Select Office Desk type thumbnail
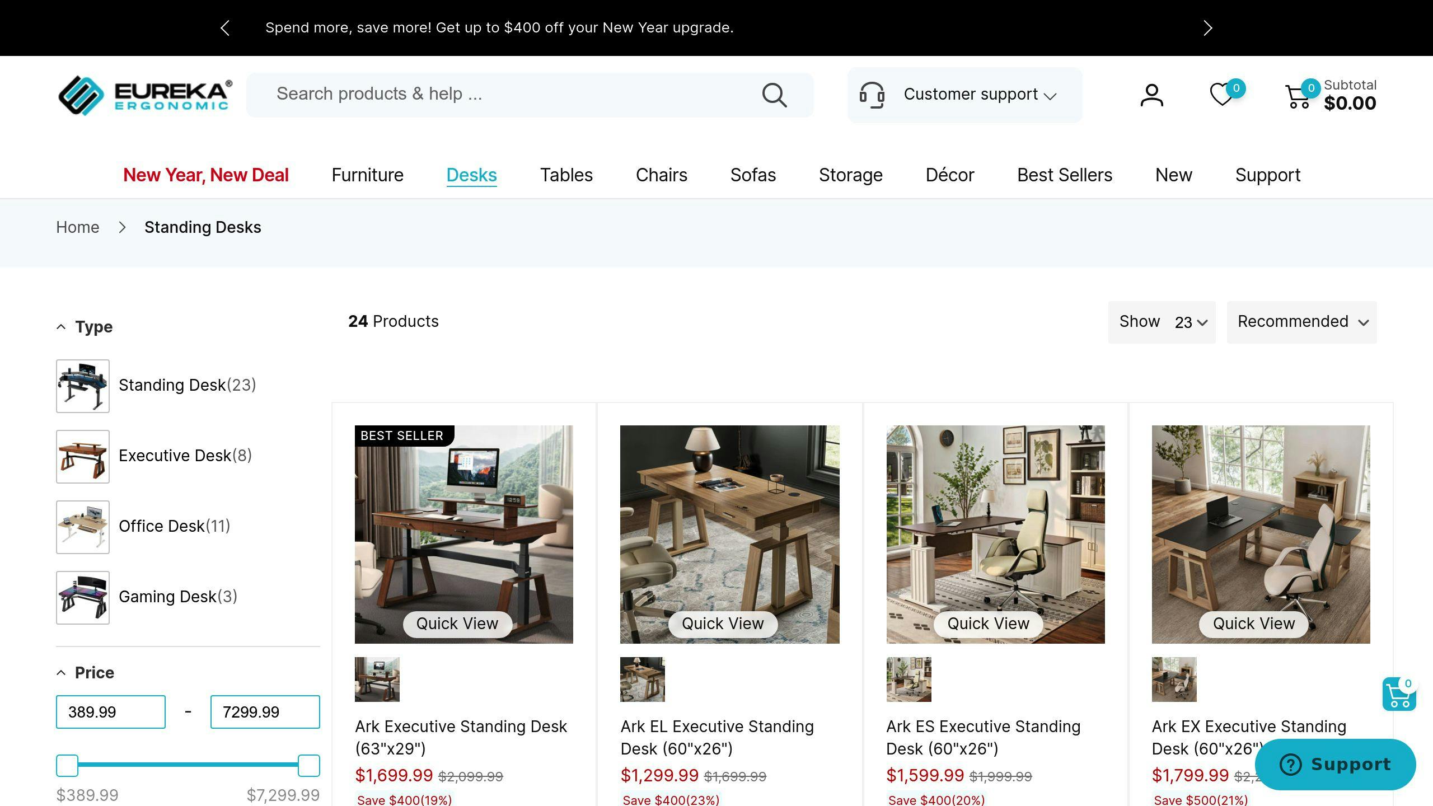 tap(83, 527)
